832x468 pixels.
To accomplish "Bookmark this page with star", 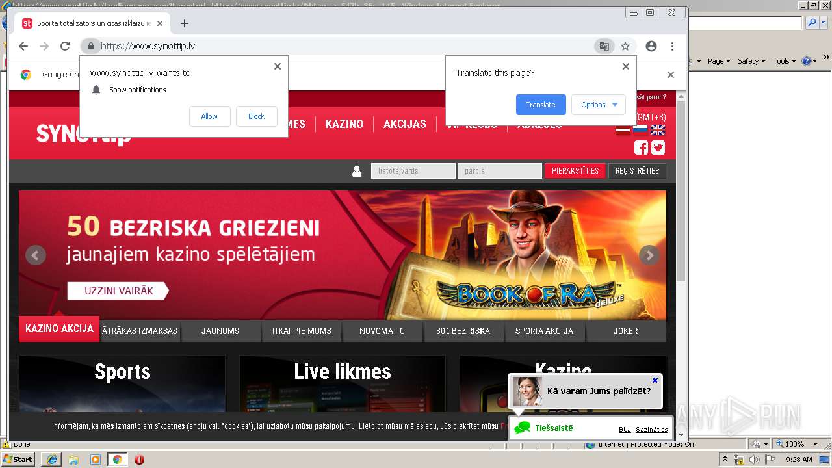I will click(625, 46).
